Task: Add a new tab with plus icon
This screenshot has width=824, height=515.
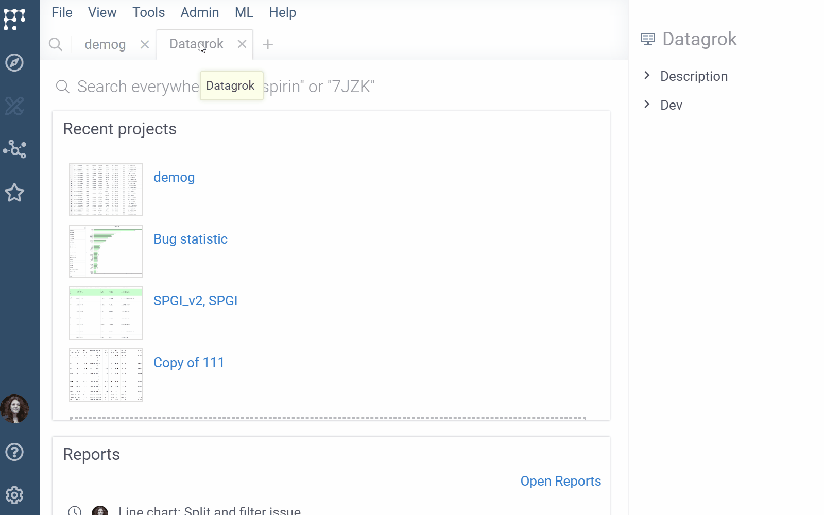Action: point(268,45)
